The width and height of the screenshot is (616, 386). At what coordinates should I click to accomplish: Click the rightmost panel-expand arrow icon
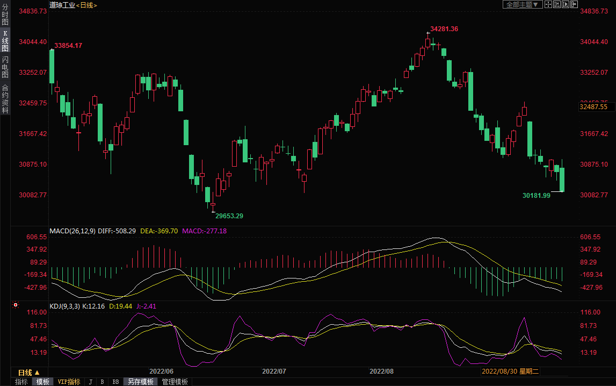[574, 4]
